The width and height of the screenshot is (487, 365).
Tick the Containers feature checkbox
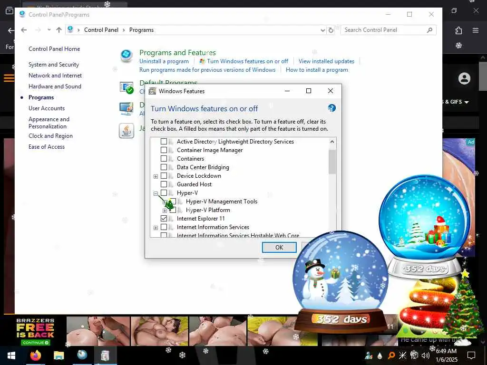pyautogui.click(x=164, y=159)
